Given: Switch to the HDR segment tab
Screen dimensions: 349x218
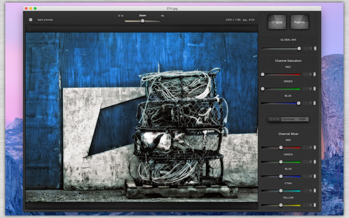Looking at the screenshot, I should tap(302, 119).
